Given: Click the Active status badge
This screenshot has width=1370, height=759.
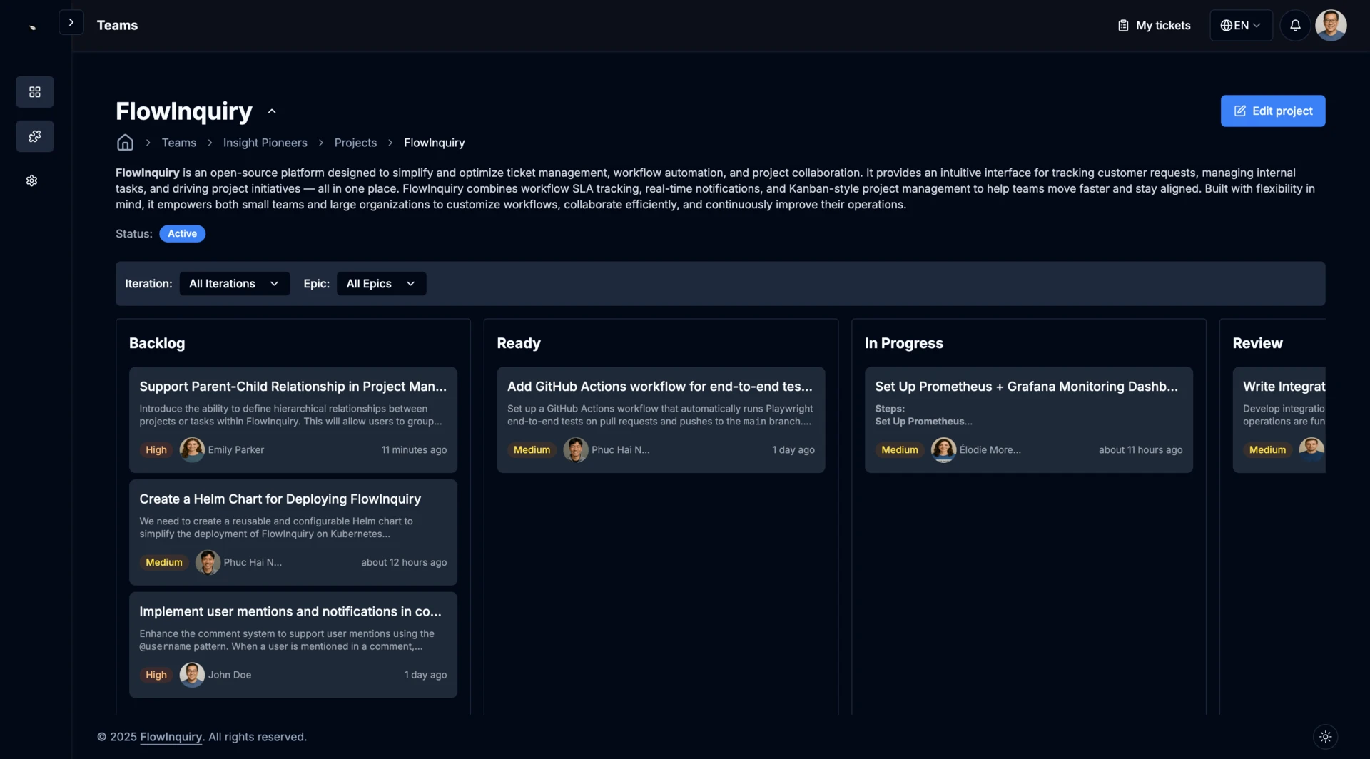Looking at the screenshot, I should [x=182, y=233].
